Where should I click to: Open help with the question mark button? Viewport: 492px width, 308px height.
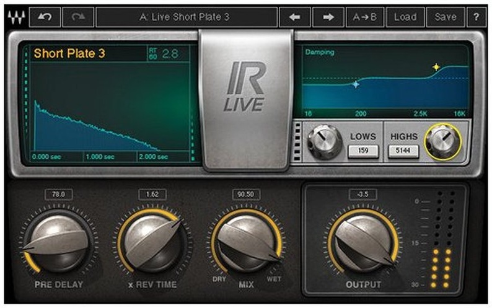(x=477, y=17)
